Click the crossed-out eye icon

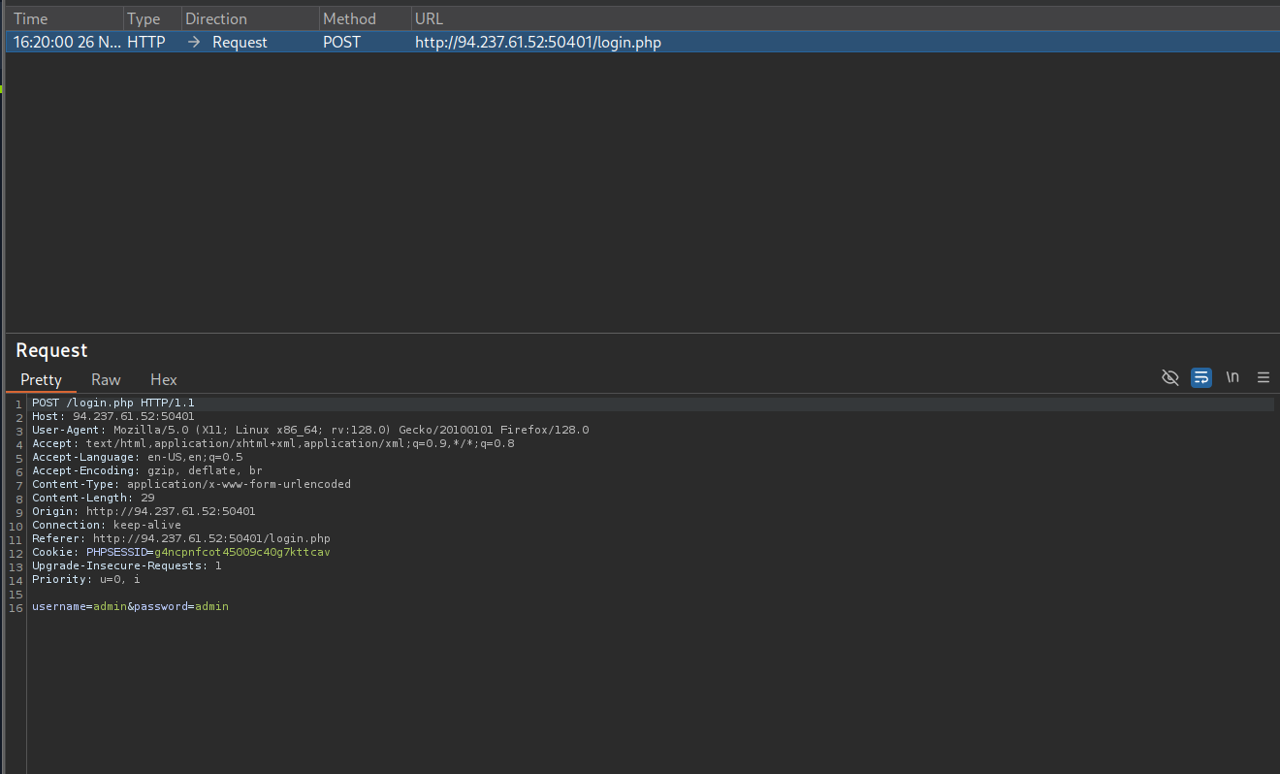coord(1169,377)
